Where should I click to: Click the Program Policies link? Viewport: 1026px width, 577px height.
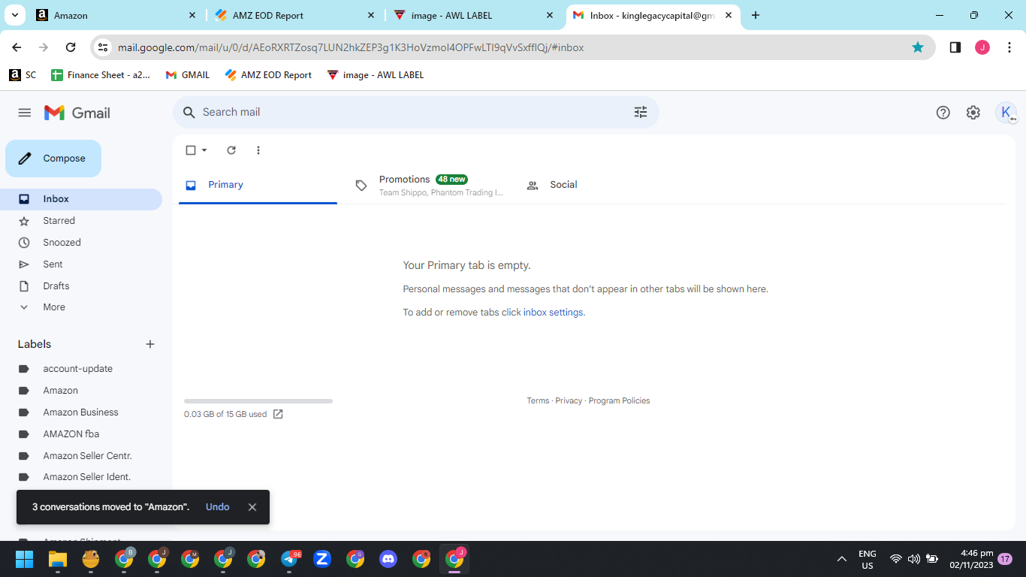coord(619,401)
